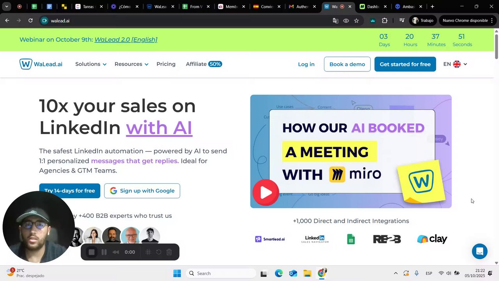Click Sign up with Google
499x281 pixels.
pos(142,191)
